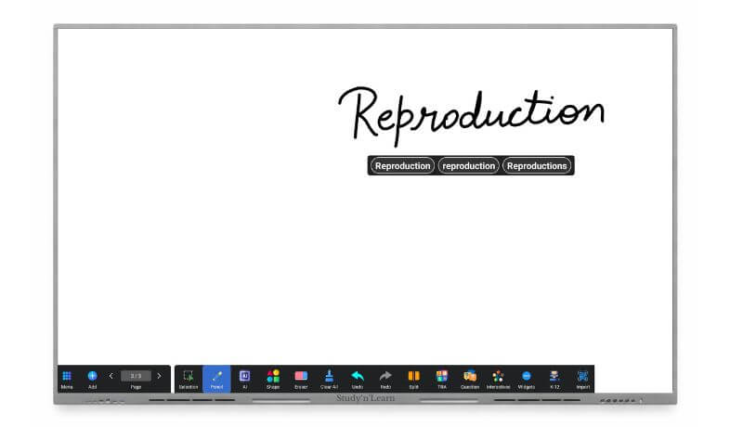The height and width of the screenshot is (427, 743).
Task: Open the Shape tool
Action: point(273,376)
